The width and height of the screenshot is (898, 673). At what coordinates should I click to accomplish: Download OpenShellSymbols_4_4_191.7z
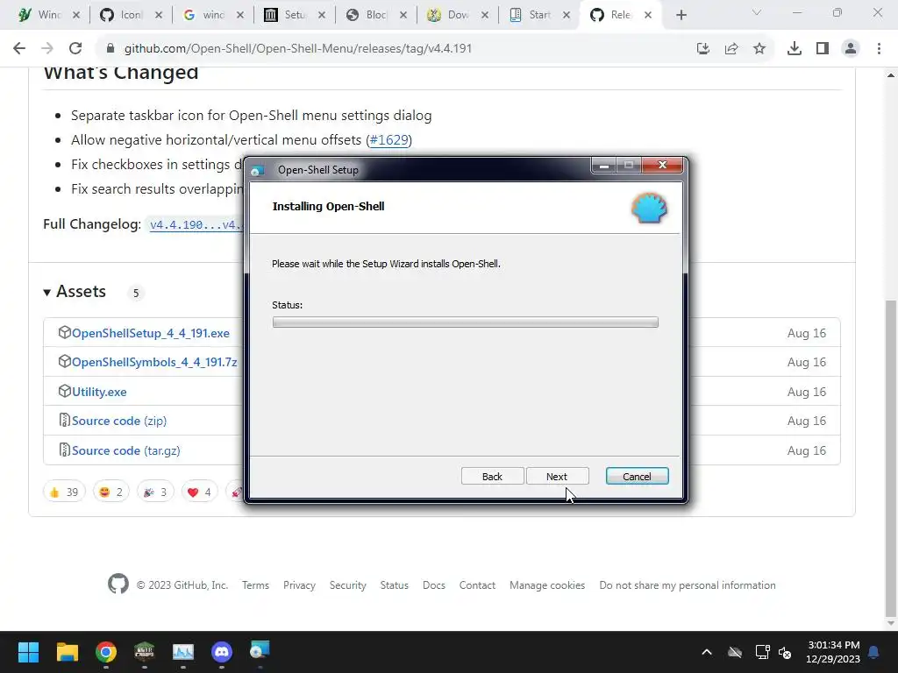click(154, 362)
